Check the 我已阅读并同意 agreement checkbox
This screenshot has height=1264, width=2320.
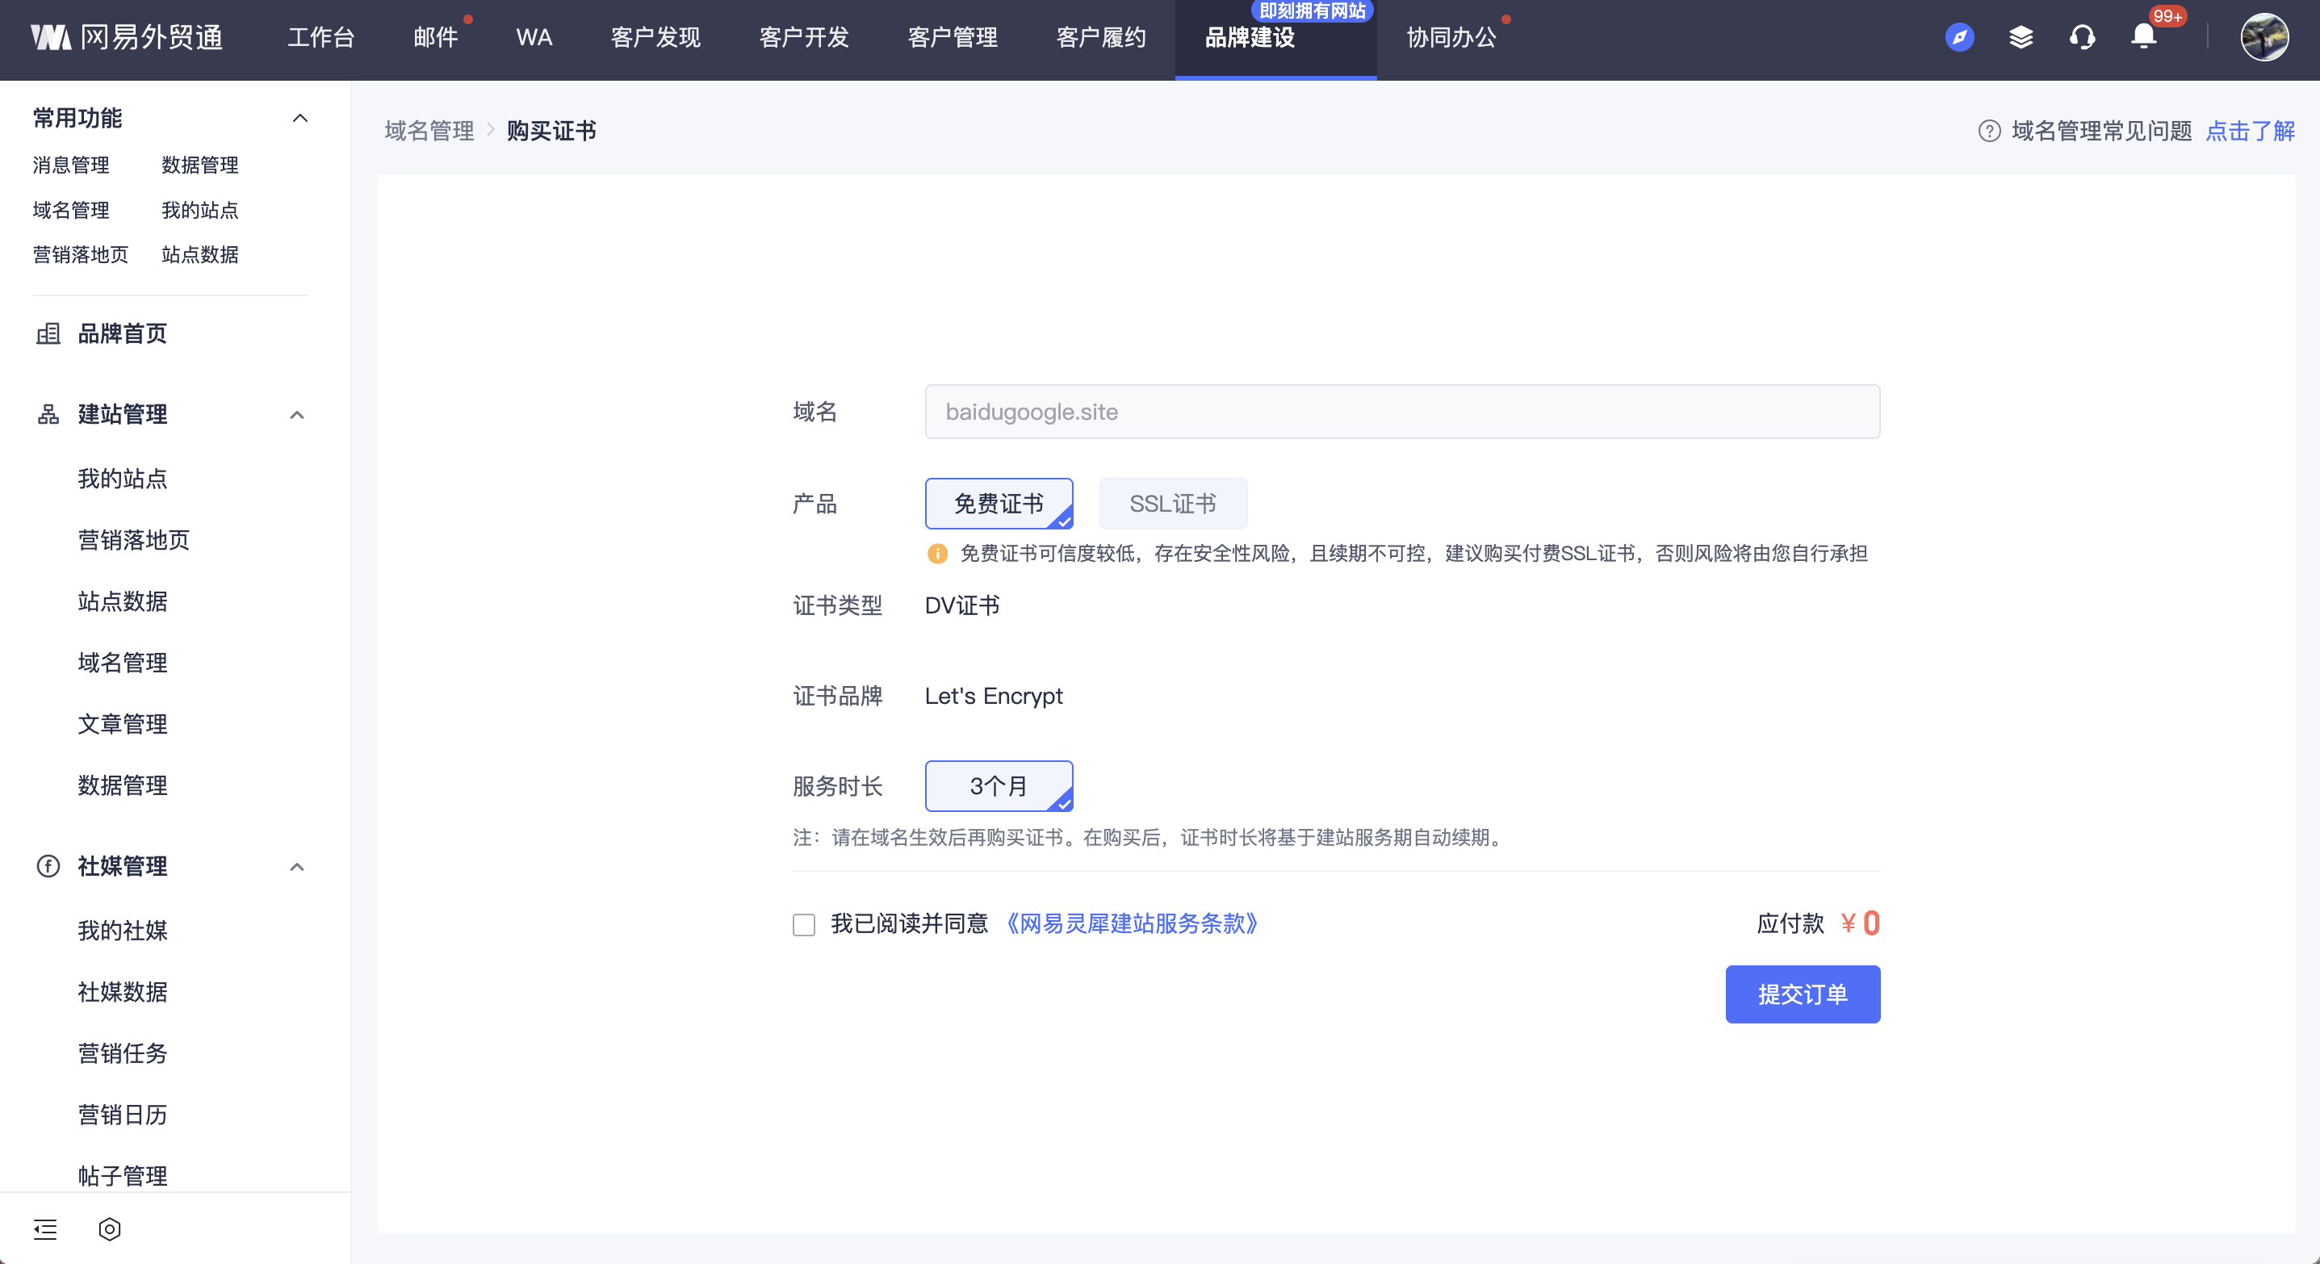coord(803,925)
